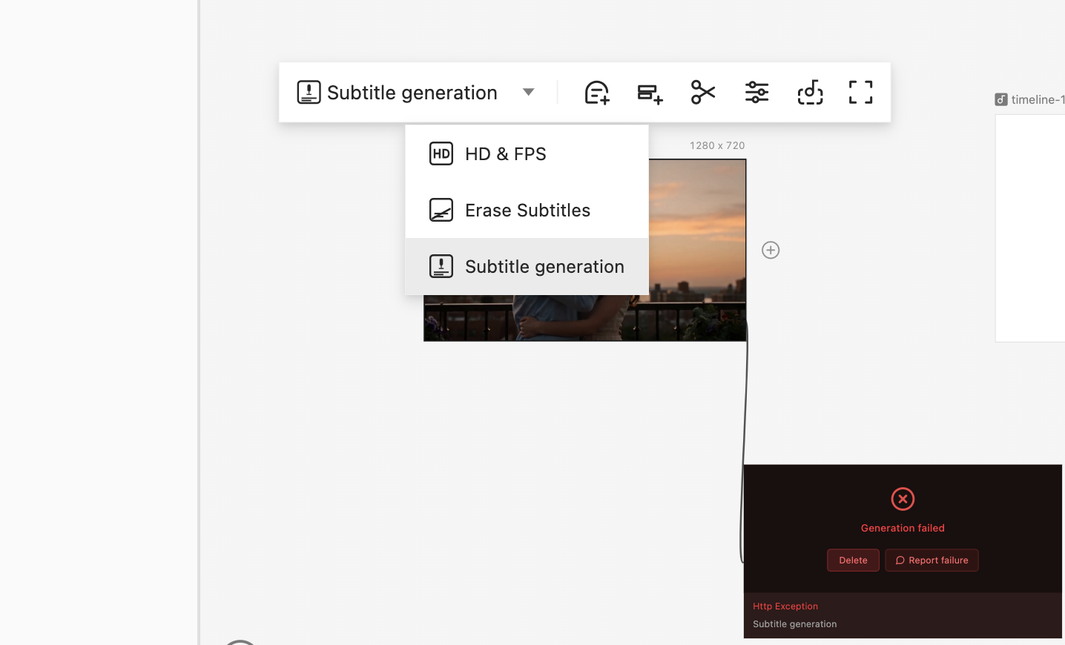Click the Generation failed error icon
The height and width of the screenshot is (645, 1065).
(x=903, y=499)
